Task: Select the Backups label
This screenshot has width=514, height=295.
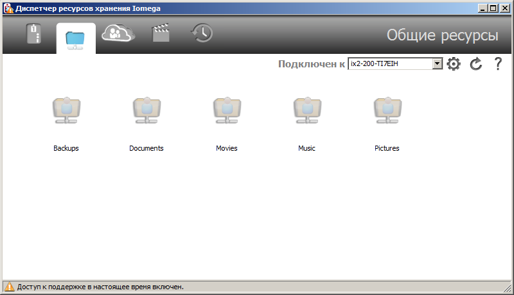Action: click(66, 148)
